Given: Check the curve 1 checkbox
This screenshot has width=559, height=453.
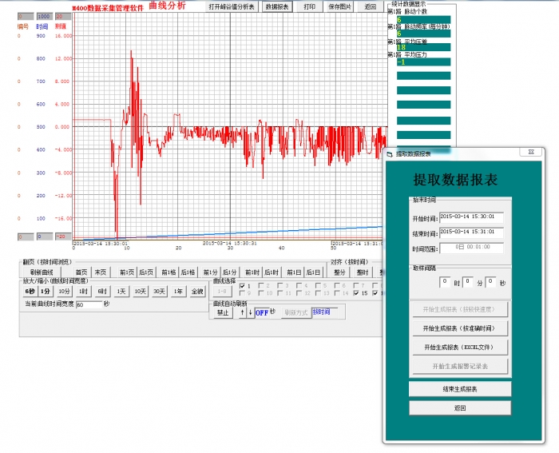Looking at the screenshot, I should [x=241, y=285].
